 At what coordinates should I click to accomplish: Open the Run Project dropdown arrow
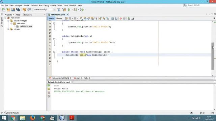coord(72,10)
